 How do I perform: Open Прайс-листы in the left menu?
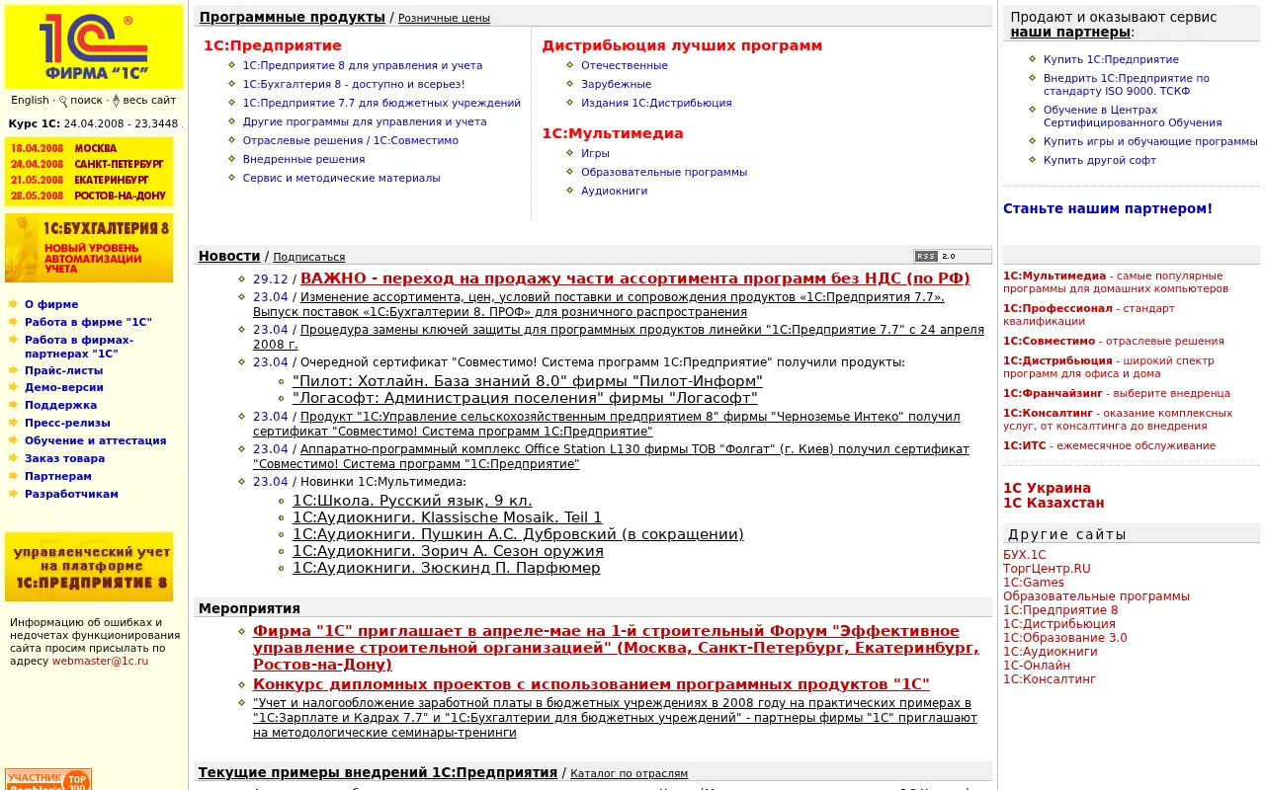tap(63, 370)
